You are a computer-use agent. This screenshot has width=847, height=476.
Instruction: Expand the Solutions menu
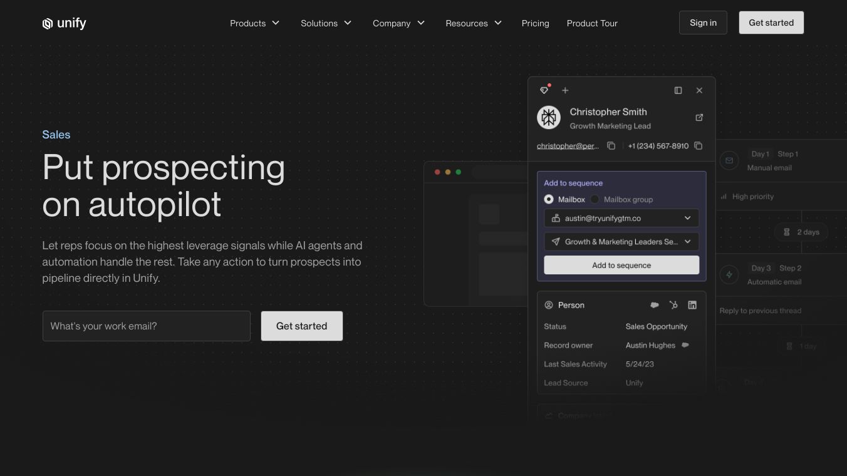tap(326, 23)
